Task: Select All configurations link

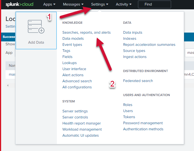Action: coord(77,87)
